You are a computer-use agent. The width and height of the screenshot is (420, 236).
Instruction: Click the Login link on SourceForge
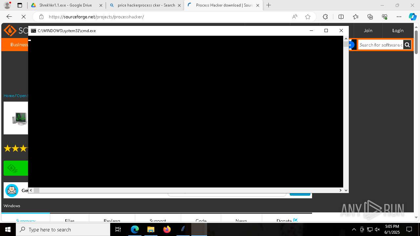398,30
